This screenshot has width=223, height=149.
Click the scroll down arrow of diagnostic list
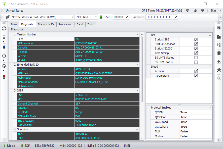[142, 138]
